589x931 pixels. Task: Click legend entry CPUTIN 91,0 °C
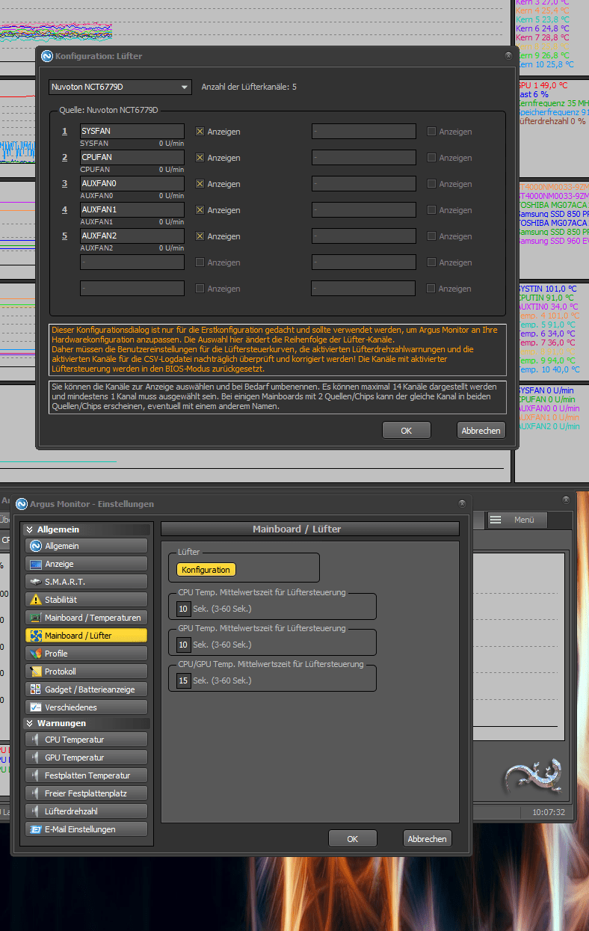tap(546, 297)
